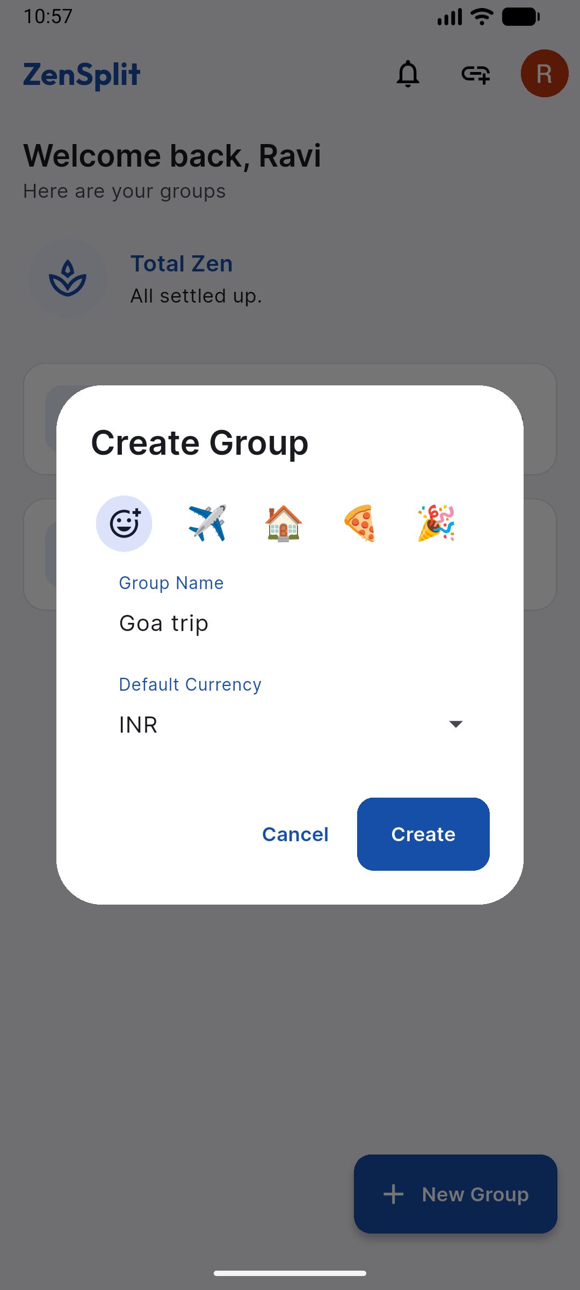Tap the ZenSplit logo
Image resolution: width=580 pixels, height=1290 pixels.
click(82, 75)
